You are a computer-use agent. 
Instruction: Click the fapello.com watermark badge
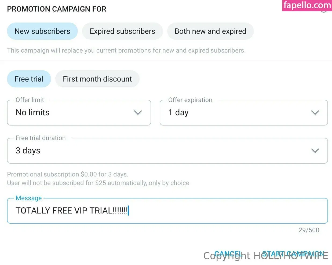(x=307, y=5)
